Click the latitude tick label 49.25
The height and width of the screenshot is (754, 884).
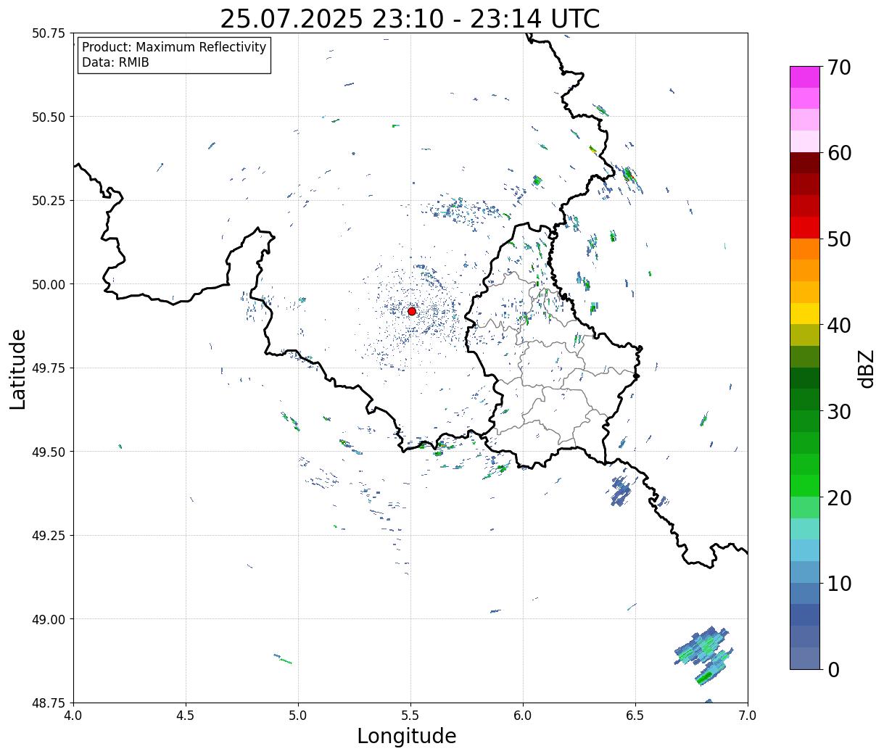click(49, 536)
